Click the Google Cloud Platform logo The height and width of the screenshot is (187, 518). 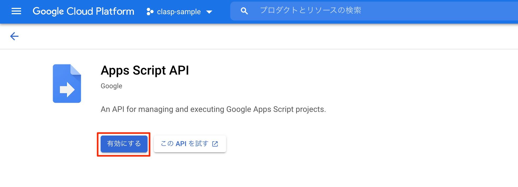[x=83, y=11]
